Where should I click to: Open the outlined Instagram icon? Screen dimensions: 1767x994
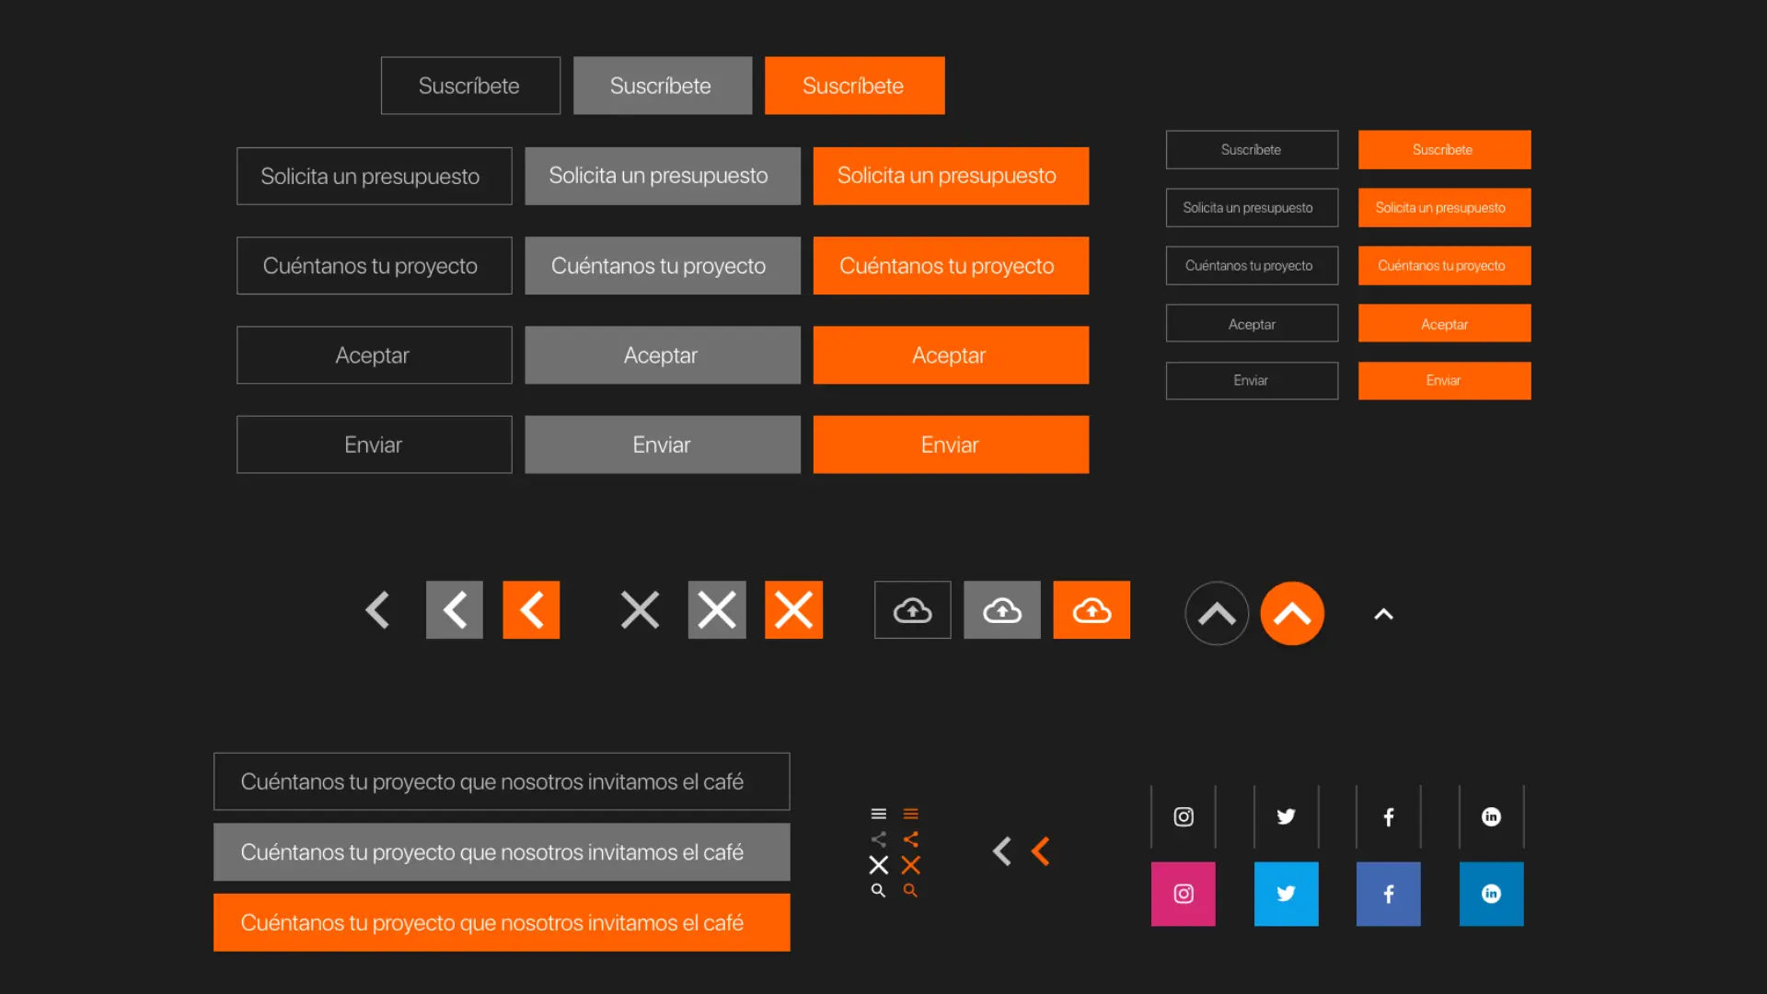(1184, 816)
